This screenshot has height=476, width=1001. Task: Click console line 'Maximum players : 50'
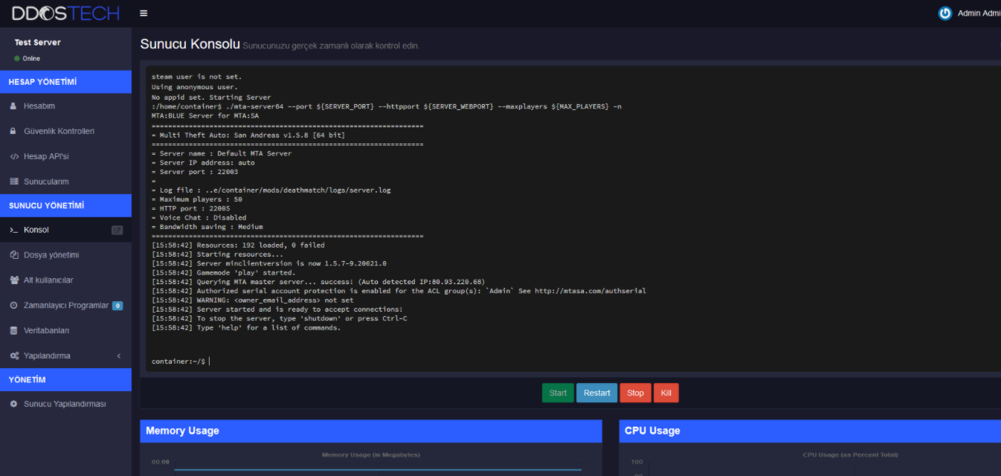tap(196, 199)
